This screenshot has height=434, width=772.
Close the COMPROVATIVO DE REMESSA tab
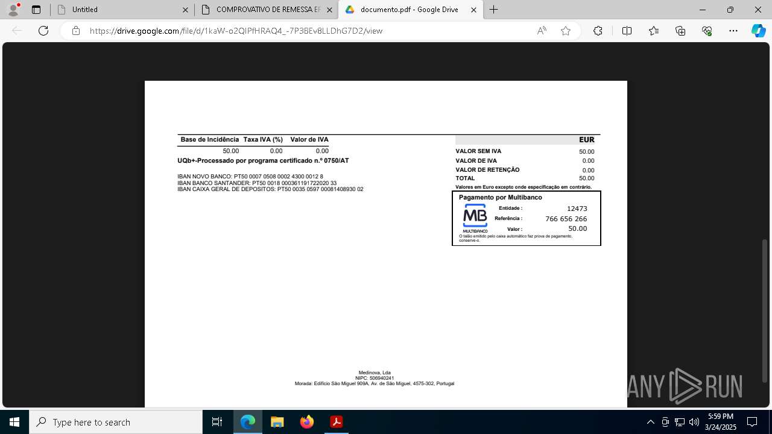click(x=329, y=10)
